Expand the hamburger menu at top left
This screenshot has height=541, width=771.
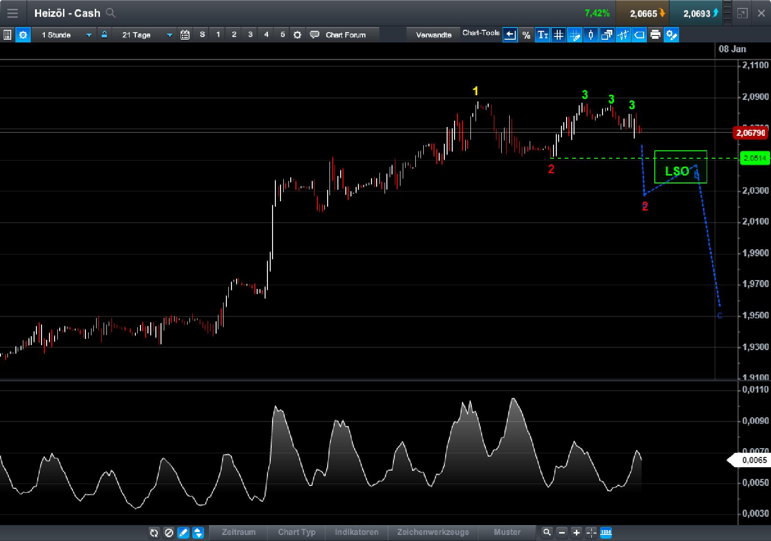coord(13,13)
